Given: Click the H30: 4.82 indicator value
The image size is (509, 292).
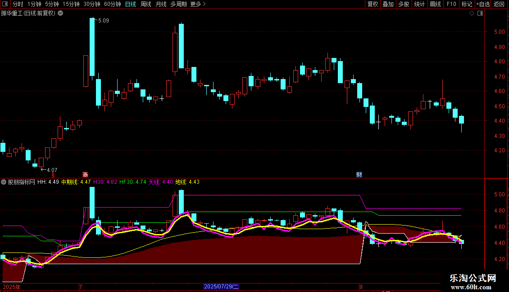Looking at the screenshot, I should 105,182.
